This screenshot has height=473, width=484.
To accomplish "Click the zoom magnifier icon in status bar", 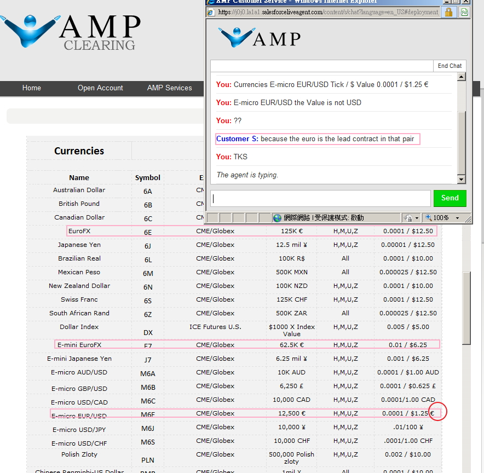I will click(429, 217).
